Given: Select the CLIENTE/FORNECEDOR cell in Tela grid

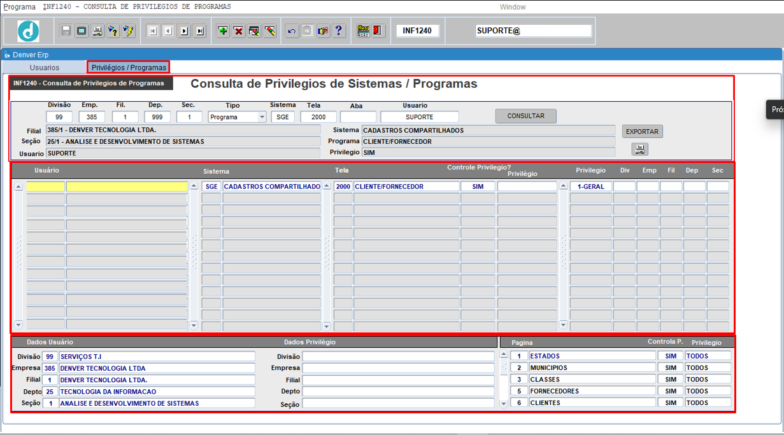Looking at the screenshot, I should coord(406,187).
